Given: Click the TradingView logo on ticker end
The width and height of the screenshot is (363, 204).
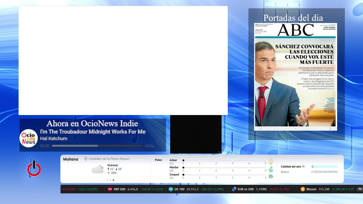Looking at the screenshot, I should (360, 189).
